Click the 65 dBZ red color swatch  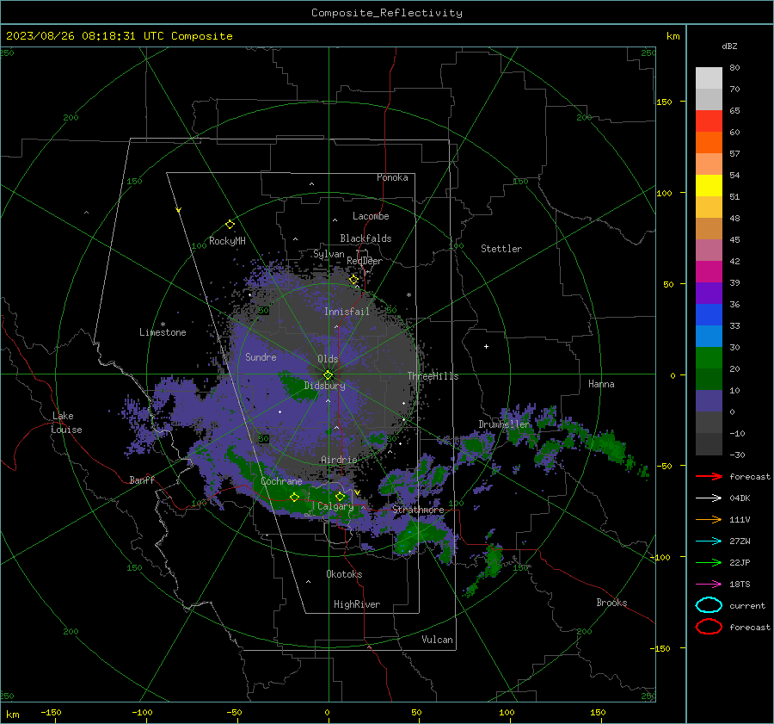point(709,121)
